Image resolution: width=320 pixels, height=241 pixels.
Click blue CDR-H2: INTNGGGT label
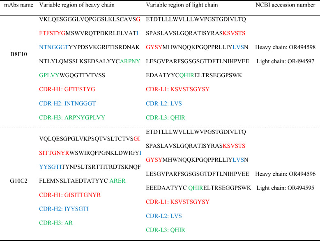click(67, 103)
